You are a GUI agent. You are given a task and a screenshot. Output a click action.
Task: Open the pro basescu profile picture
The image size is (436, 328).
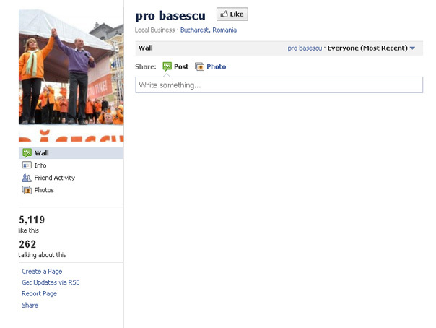(71, 75)
